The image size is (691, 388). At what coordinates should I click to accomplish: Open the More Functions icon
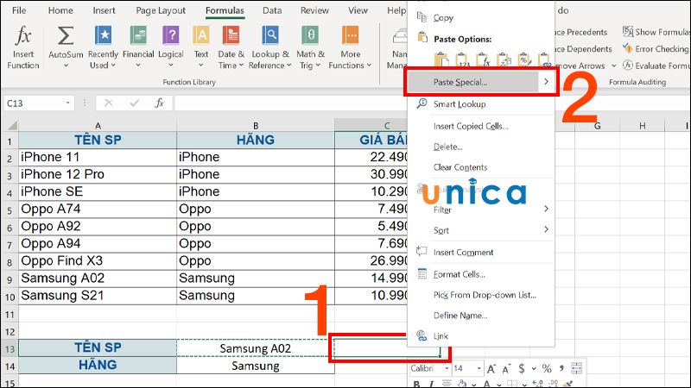(x=351, y=35)
